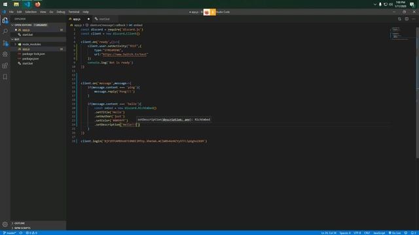Open the Search view in activity bar
Image resolution: width=419 pixels, height=235 pixels.
coord(5,31)
